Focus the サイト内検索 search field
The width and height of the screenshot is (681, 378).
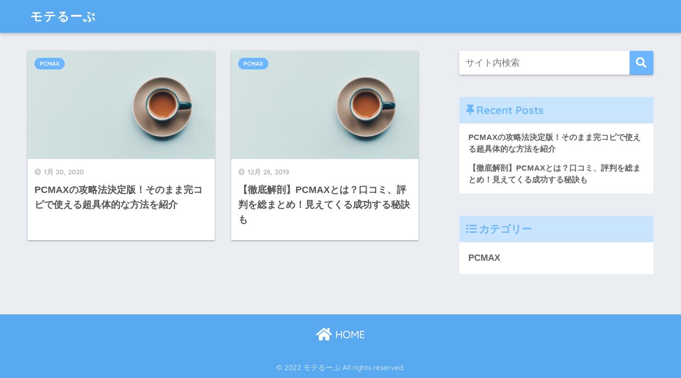point(544,63)
